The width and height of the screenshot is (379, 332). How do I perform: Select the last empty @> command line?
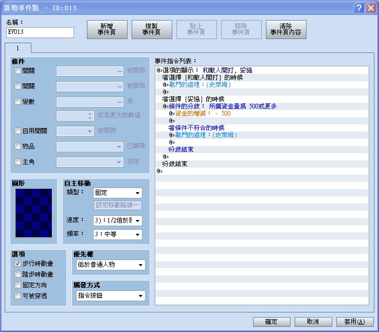click(x=262, y=171)
